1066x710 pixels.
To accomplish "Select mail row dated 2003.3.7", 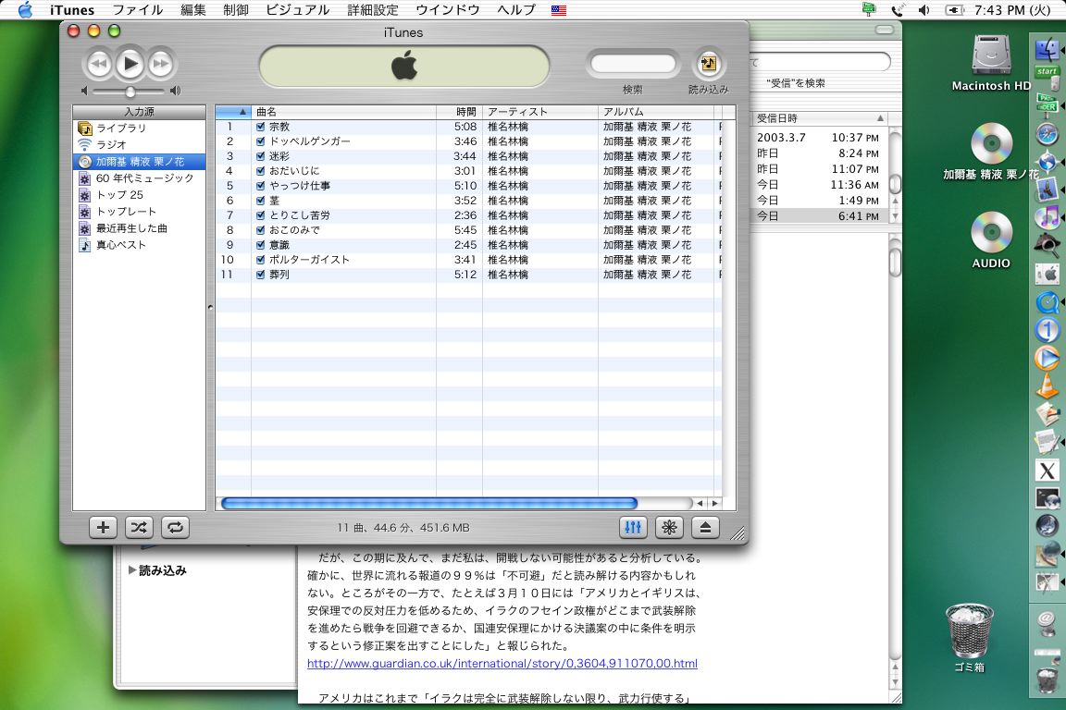I will (819, 137).
